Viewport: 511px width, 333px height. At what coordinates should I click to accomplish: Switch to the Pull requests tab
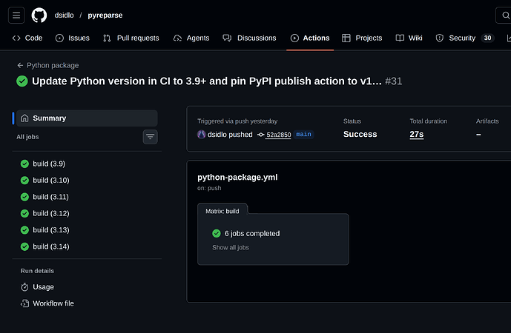[x=131, y=38]
